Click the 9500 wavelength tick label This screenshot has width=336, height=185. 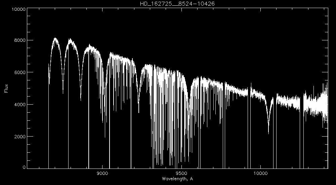tap(181, 174)
